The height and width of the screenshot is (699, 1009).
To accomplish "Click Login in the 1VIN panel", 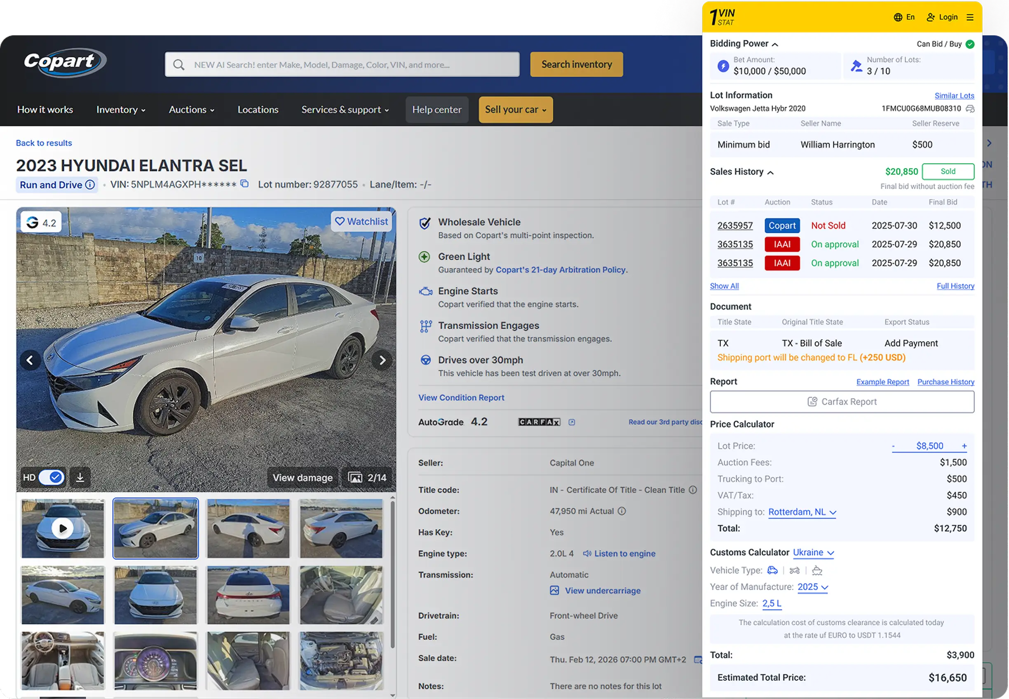I will pos(942,17).
